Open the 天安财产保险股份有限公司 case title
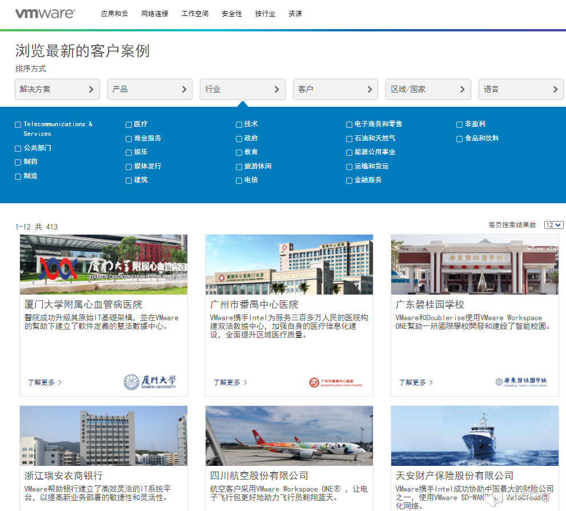Screen dimensions: 566x511 tap(455, 475)
